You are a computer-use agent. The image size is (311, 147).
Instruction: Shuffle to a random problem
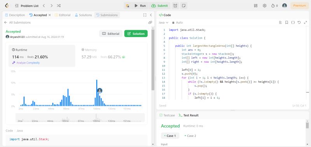click(59, 6)
